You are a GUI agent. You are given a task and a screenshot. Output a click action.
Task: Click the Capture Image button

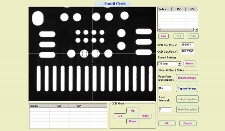click(x=187, y=88)
